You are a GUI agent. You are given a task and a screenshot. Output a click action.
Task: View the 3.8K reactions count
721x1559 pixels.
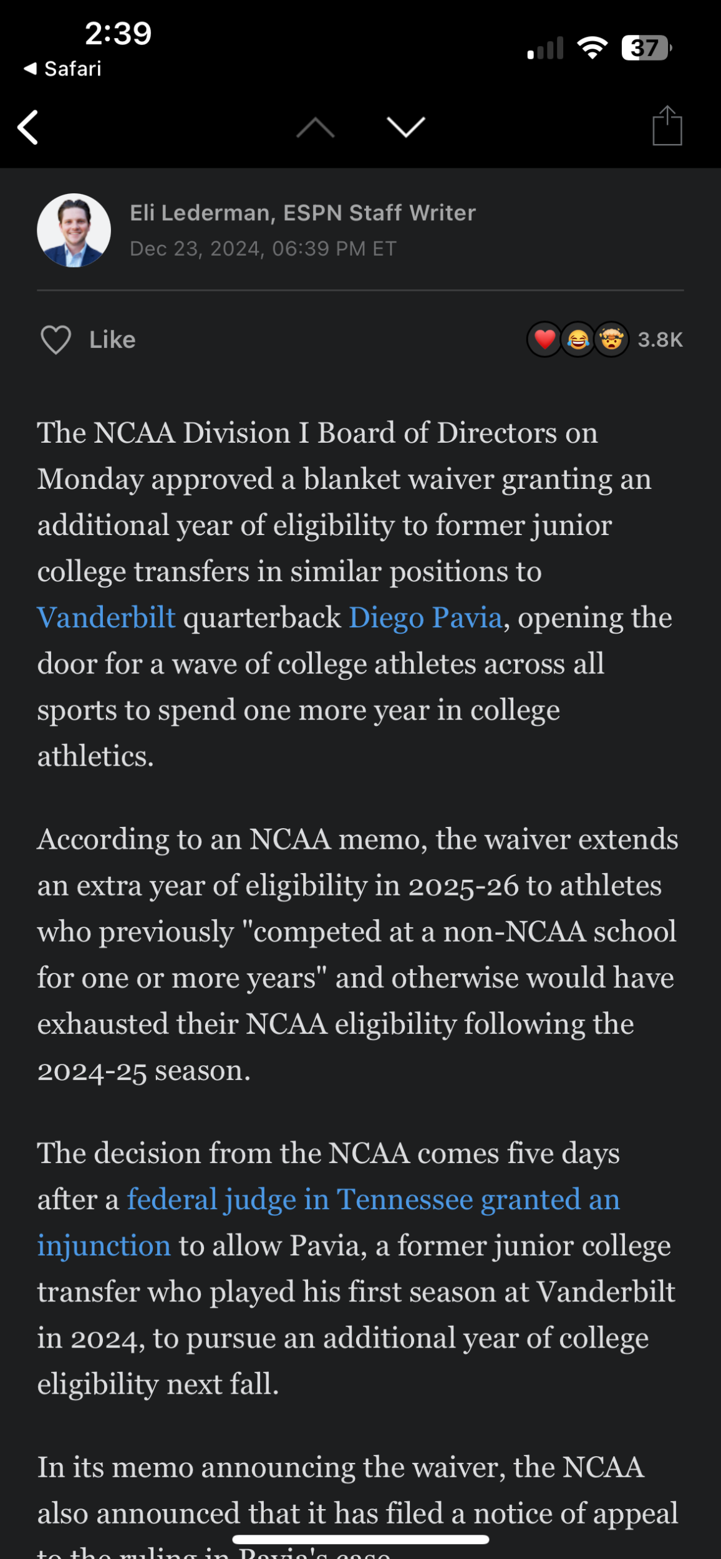(x=661, y=340)
